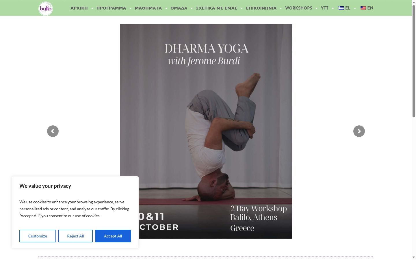Open the ΕΠΙΚΟΙΝΩΝΙΑ menu item

click(261, 8)
